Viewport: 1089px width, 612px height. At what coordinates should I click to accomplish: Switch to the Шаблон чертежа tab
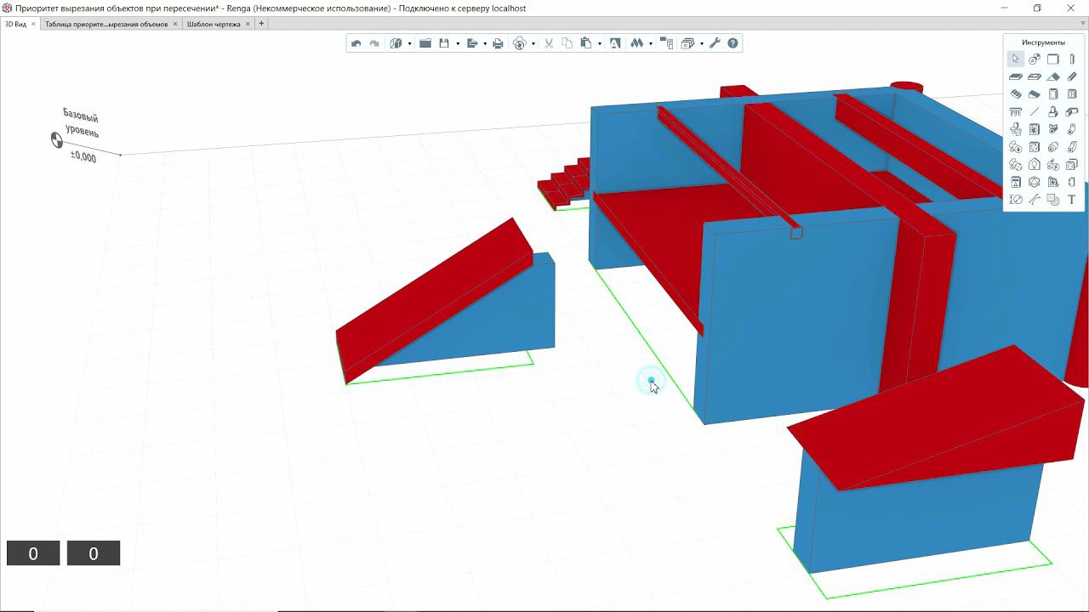(213, 24)
